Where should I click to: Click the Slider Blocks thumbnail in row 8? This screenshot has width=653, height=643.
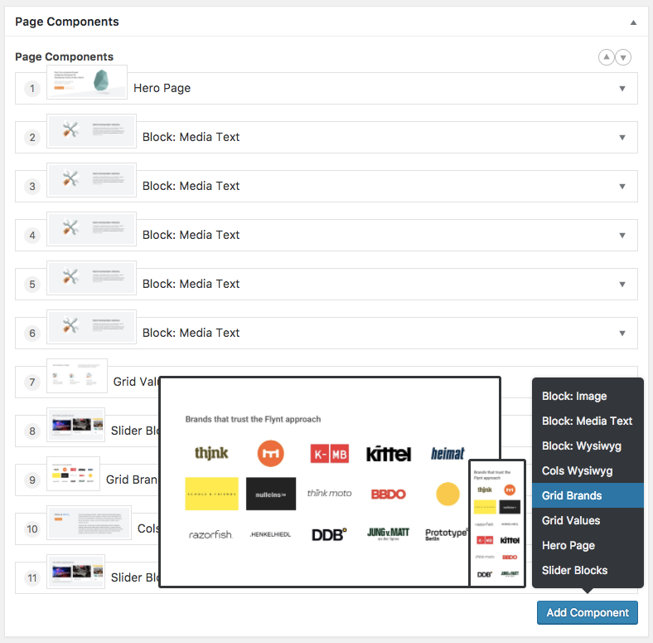75,425
